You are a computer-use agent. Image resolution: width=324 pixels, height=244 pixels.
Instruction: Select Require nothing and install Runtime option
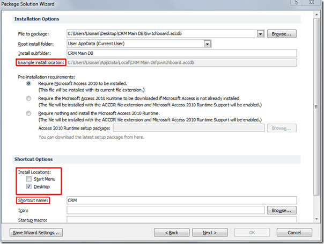(x=28, y=113)
